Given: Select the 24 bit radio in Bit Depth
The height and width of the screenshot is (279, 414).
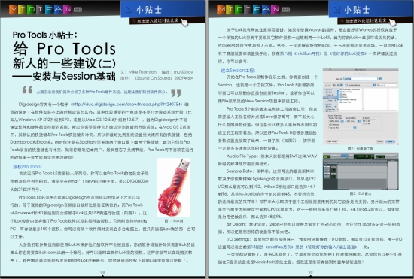Looking at the screenshot, I should coord(364,123).
